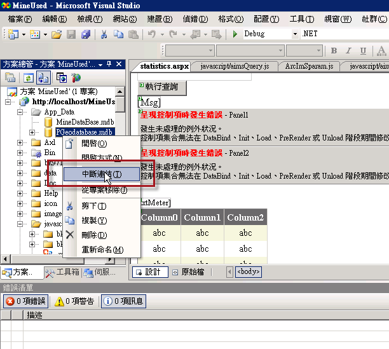Toggle the Nest Related Files icon
This screenshot has height=349, width=389.
point(43,78)
